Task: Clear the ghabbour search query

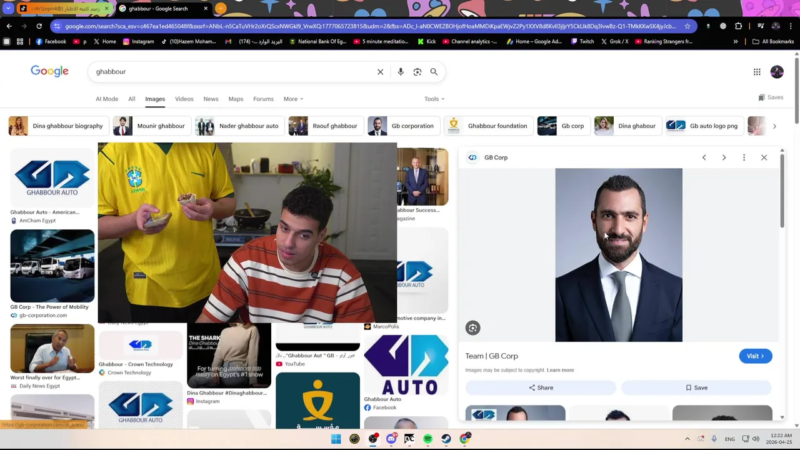Action: tap(380, 72)
